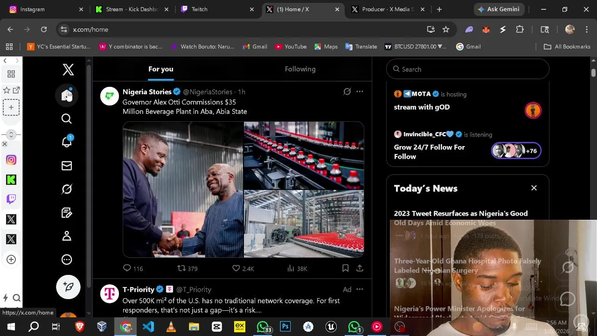Image resolution: width=597 pixels, height=336 pixels.
Task: Add a new site with the circled plus
Action: (11, 259)
